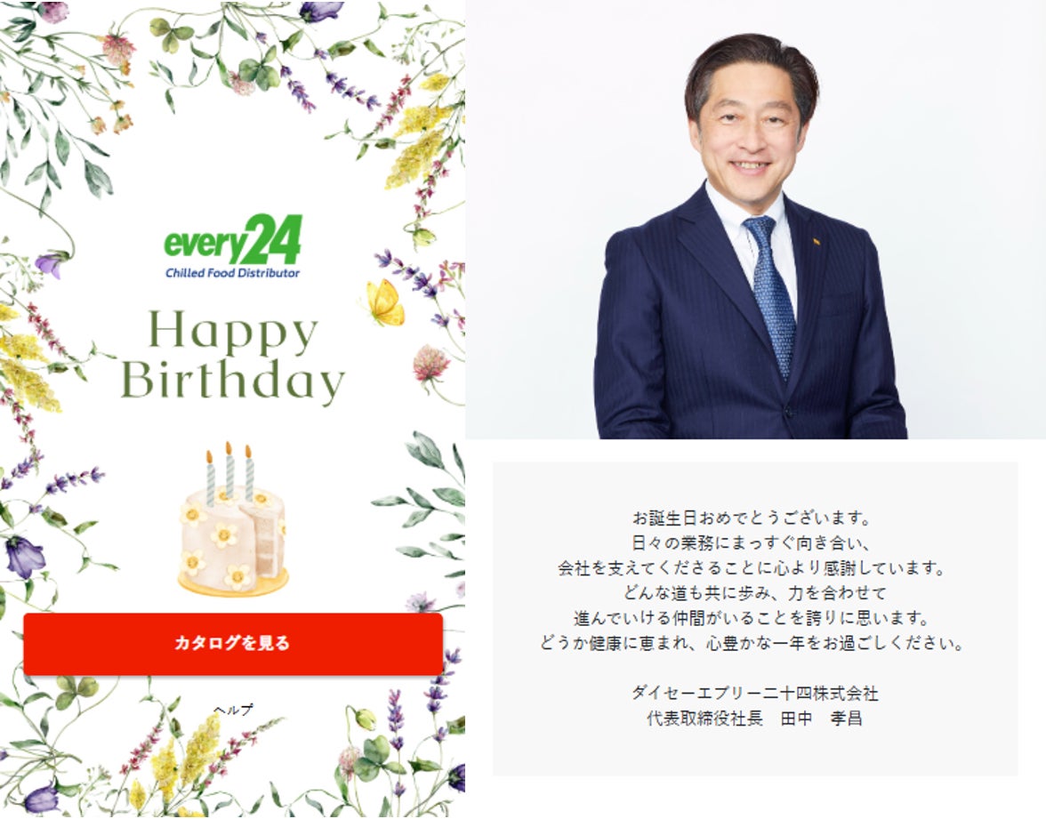Click the Birthday heading word
Viewport: 1046px width, 819px height.
(x=233, y=381)
